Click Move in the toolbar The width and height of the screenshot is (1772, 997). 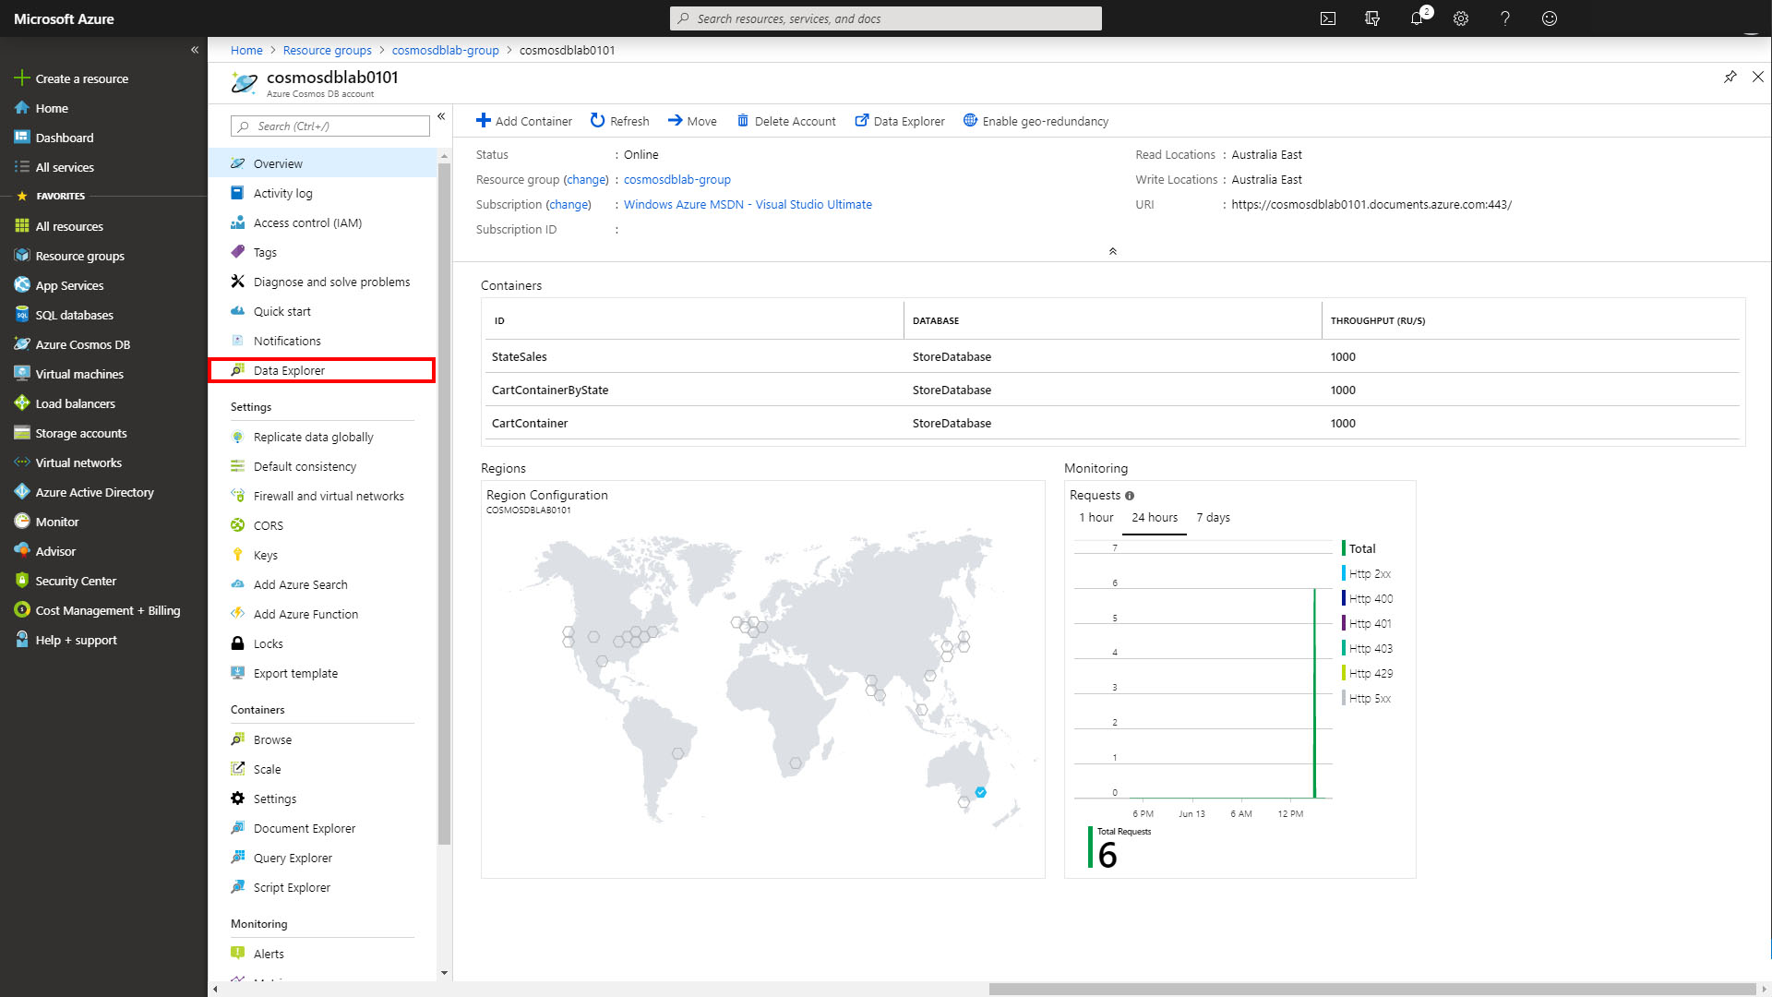click(692, 121)
